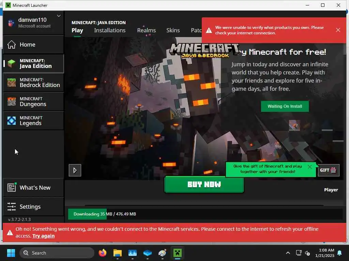Screen dimensions: 349x261
Task: Click the Player label
Action: 331,190
